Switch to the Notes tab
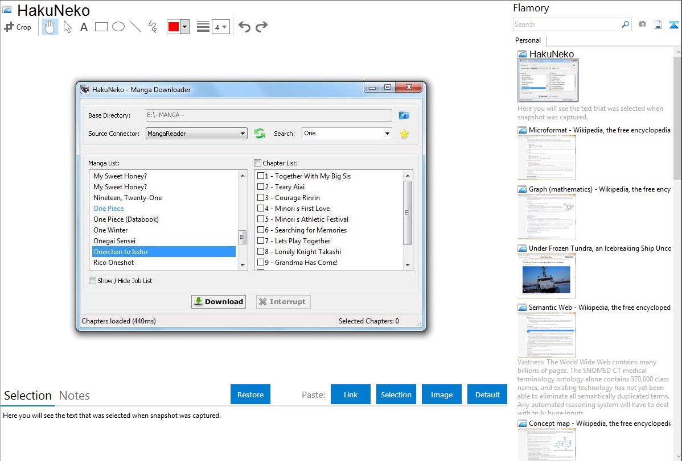This screenshot has height=461, width=682. (75, 396)
